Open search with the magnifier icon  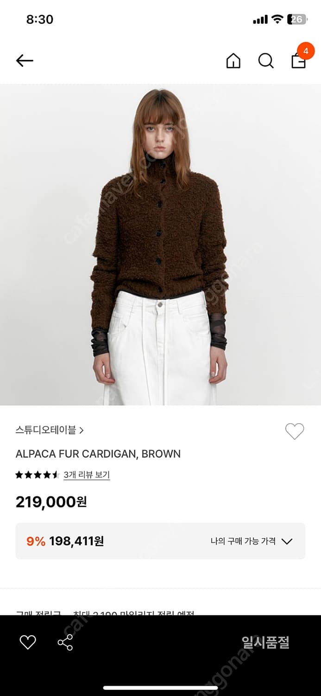pos(266,61)
